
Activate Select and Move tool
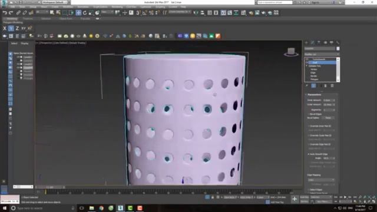pyautogui.click(x=78, y=13)
